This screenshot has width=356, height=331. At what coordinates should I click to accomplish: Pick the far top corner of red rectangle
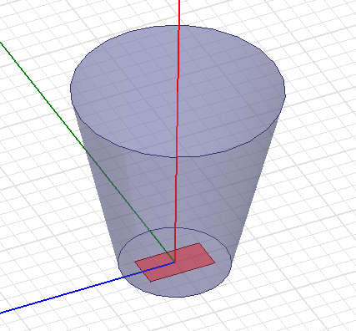199,243
